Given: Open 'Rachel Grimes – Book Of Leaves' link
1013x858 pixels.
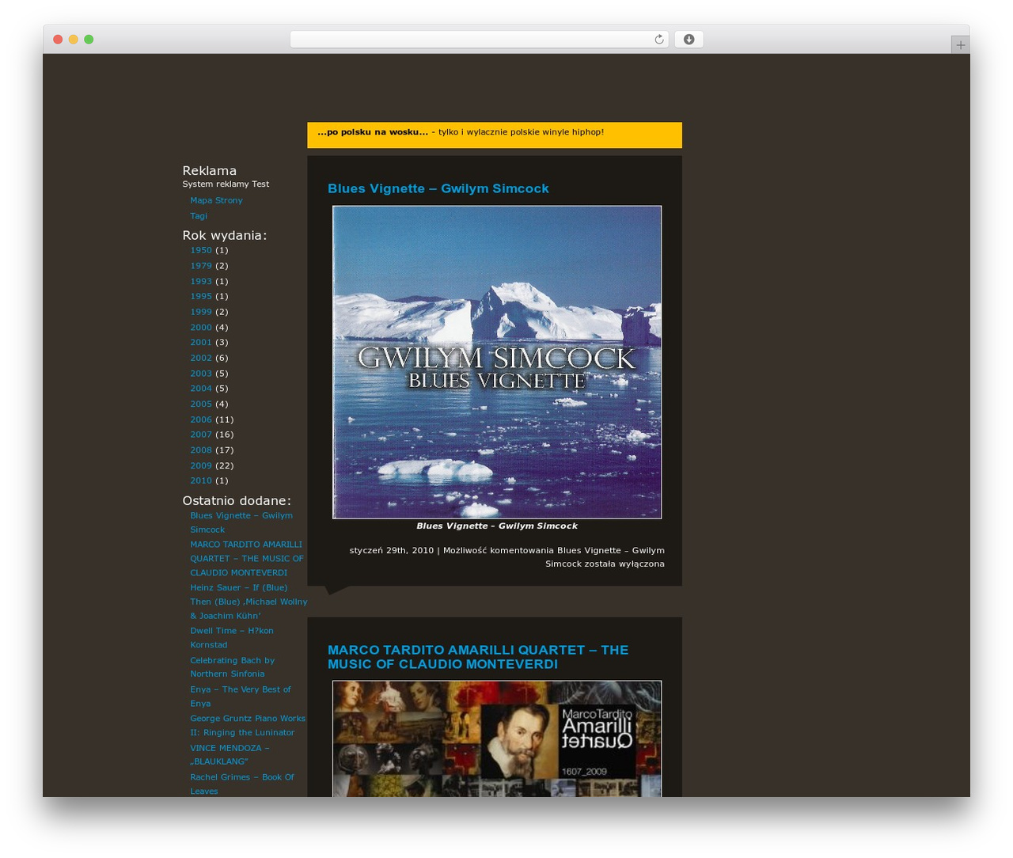Looking at the screenshot, I should 242,784.
